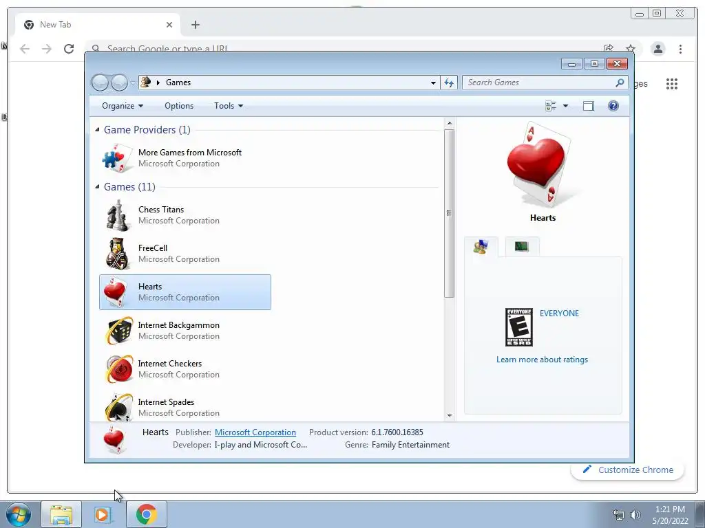Screen dimensions: 705x528
Task: Expand the view options dropdown arrow
Action: [x=565, y=106]
